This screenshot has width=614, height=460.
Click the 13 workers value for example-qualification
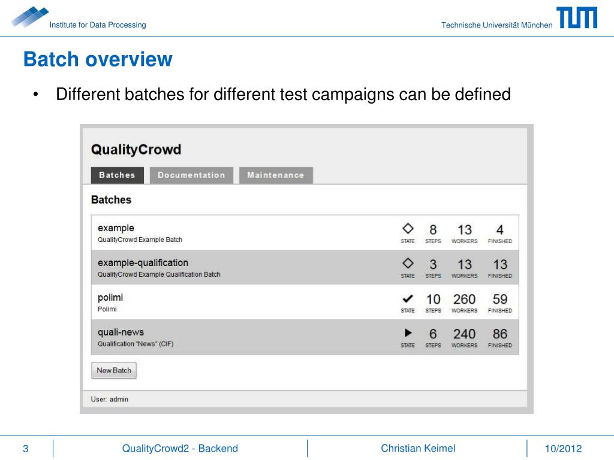coord(465,264)
